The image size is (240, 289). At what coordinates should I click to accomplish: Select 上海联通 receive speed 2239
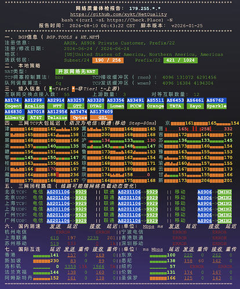tap(93, 238)
